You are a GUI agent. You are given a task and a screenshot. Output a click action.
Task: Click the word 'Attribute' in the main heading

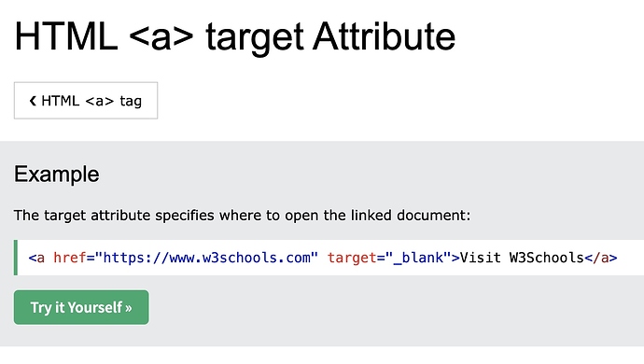tap(385, 36)
